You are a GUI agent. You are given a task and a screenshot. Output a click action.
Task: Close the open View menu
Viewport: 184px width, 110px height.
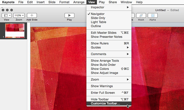(91, 2)
